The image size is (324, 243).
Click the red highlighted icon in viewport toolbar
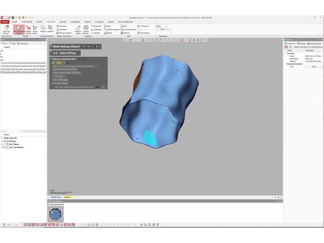(182, 40)
